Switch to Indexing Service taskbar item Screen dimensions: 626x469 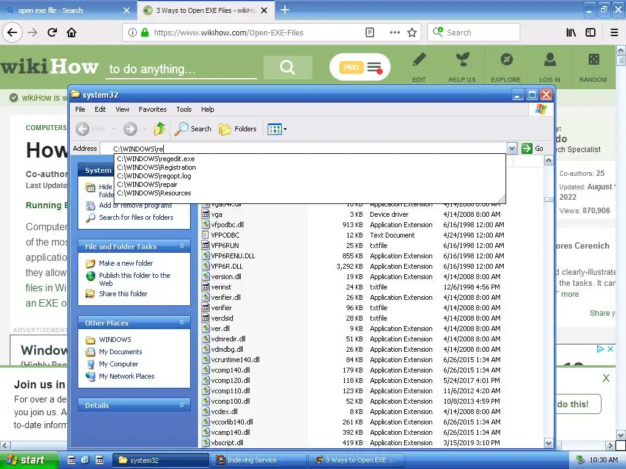click(258, 460)
